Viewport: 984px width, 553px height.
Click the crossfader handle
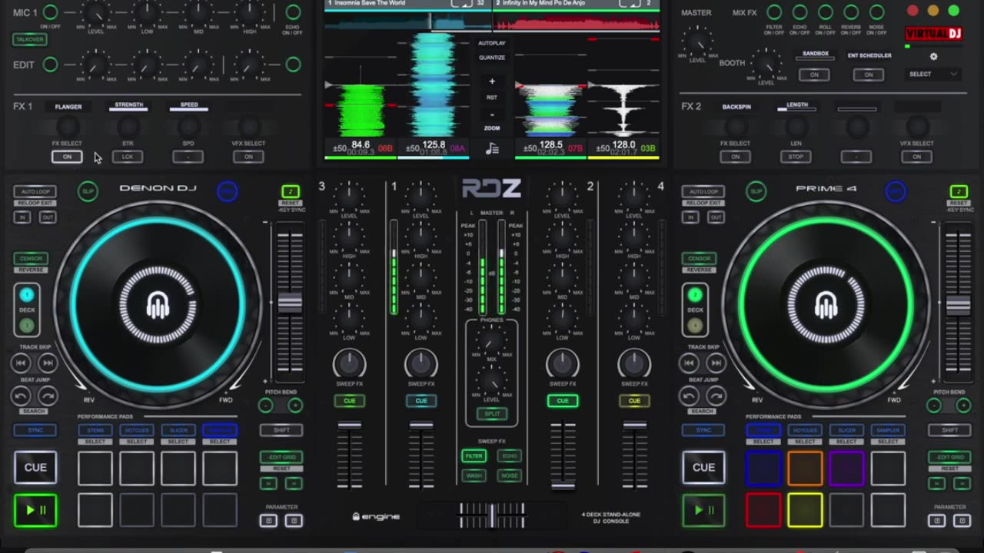(492, 515)
